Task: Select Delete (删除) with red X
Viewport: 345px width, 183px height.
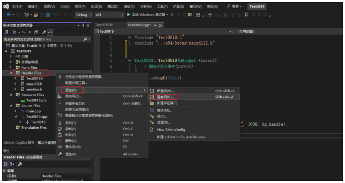Action: pyautogui.click(x=102, y=141)
